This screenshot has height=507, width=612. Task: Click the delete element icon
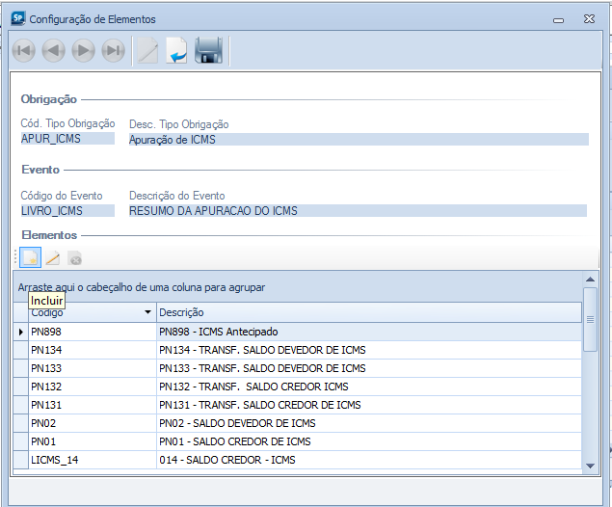tap(74, 257)
